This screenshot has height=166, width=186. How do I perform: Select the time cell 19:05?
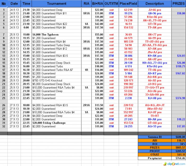coord(26,77)
